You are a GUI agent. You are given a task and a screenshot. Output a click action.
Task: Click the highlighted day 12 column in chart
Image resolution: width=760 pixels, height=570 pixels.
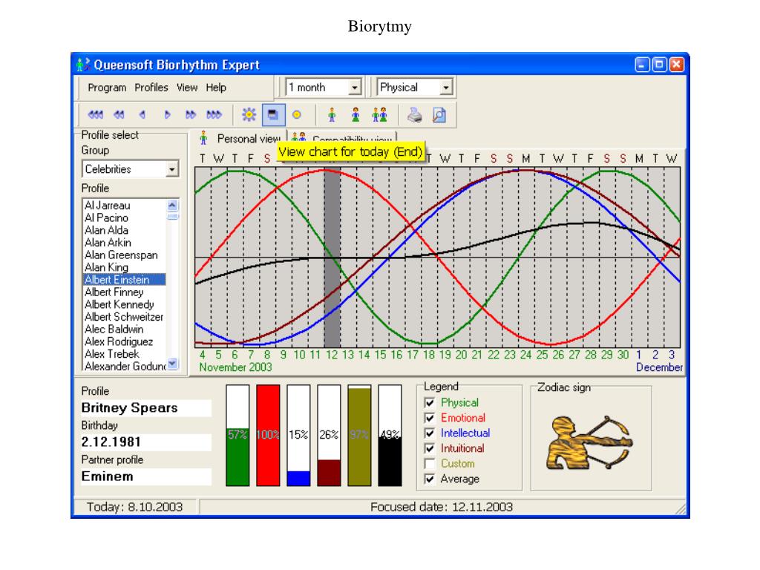pyautogui.click(x=332, y=257)
